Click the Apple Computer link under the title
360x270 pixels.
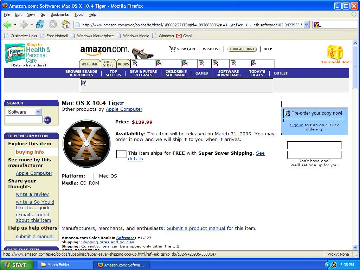pyautogui.click(x=124, y=109)
